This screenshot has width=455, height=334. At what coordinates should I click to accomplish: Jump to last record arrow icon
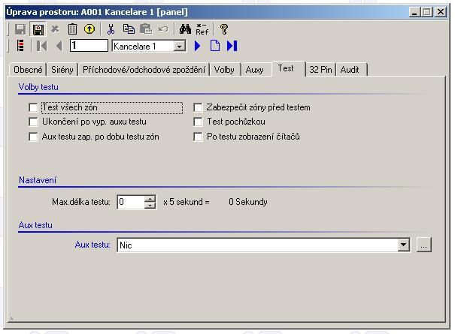(232, 47)
